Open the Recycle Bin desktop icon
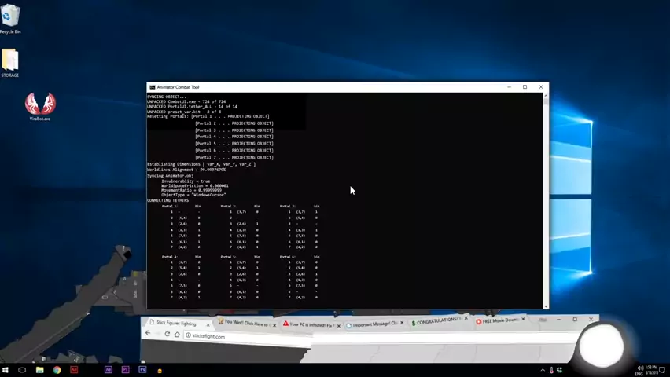670x377 pixels. (x=10, y=17)
